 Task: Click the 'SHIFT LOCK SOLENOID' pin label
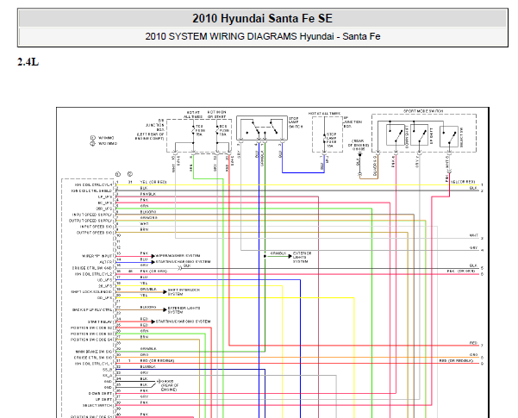tap(91, 292)
